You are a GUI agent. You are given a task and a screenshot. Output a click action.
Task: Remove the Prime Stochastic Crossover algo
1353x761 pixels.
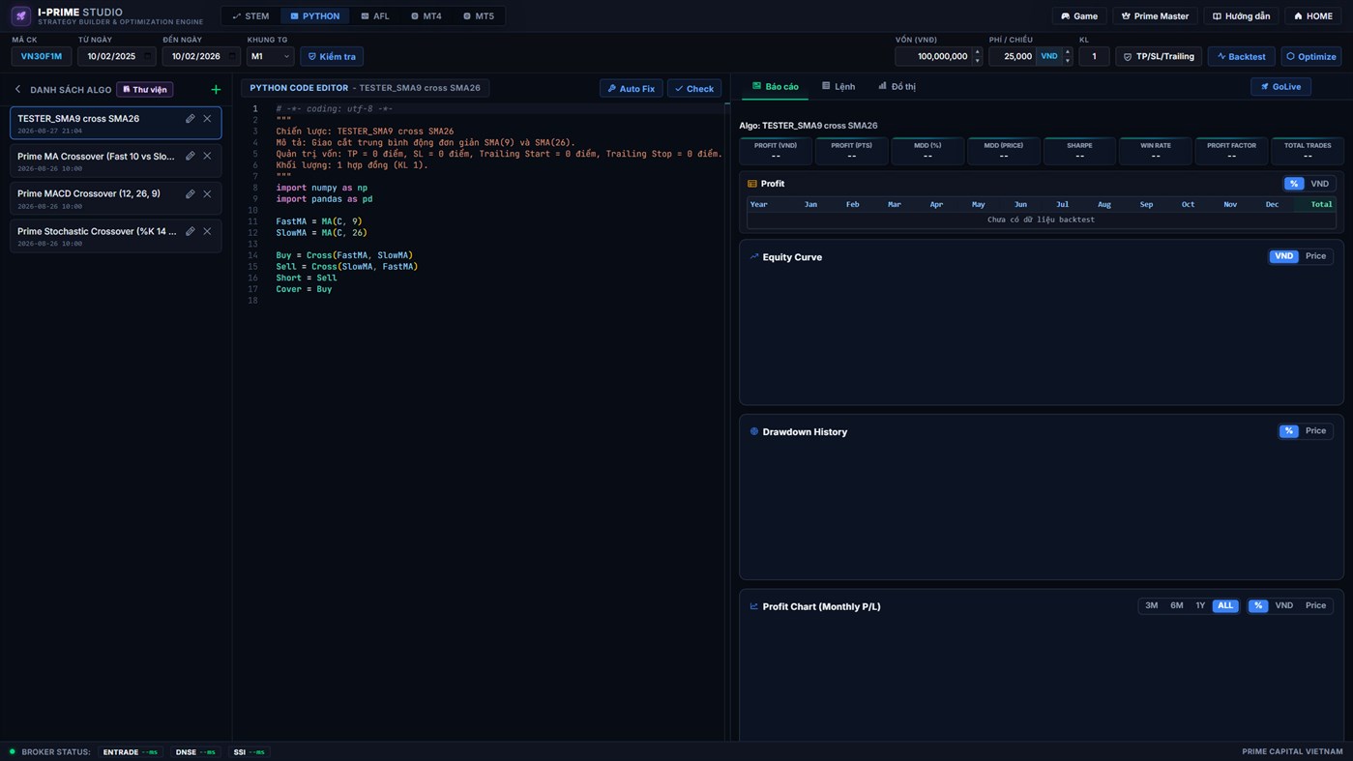click(x=207, y=231)
